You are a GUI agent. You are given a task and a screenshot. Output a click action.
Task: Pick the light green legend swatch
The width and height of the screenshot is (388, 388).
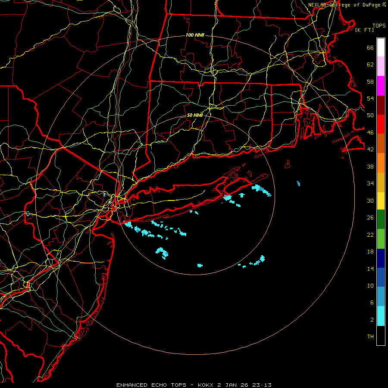pyautogui.click(x=381, y=239)
